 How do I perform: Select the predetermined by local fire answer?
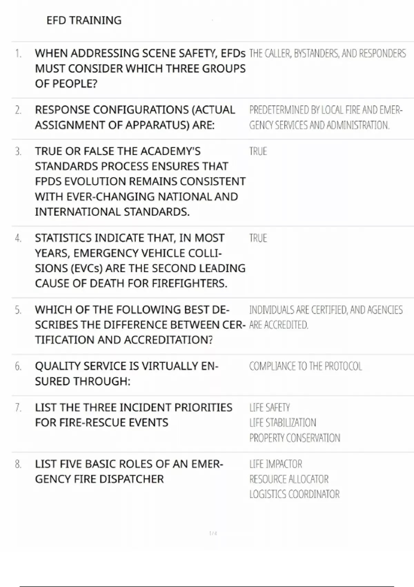[x=325, y=117]
